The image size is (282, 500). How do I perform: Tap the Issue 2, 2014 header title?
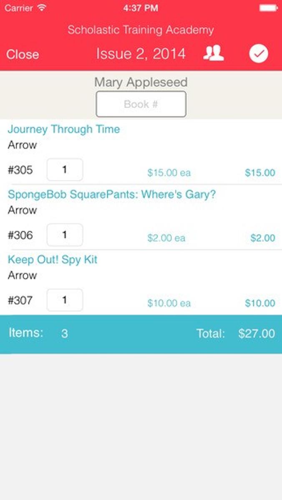click(x=141, y=54)
